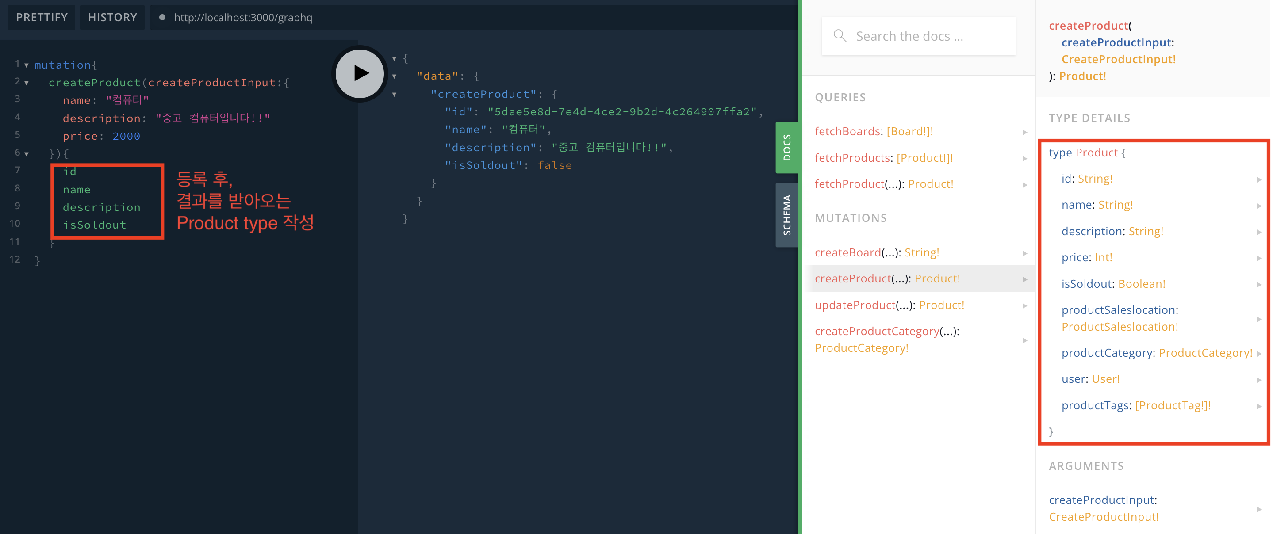Expand arrow next to fetchProducts query
The height and width of the screenshot is (534, 1273).
pyautogui.click(x=1024, y=159)
